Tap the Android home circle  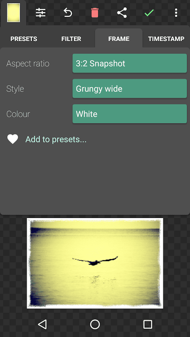click(95, 324)
